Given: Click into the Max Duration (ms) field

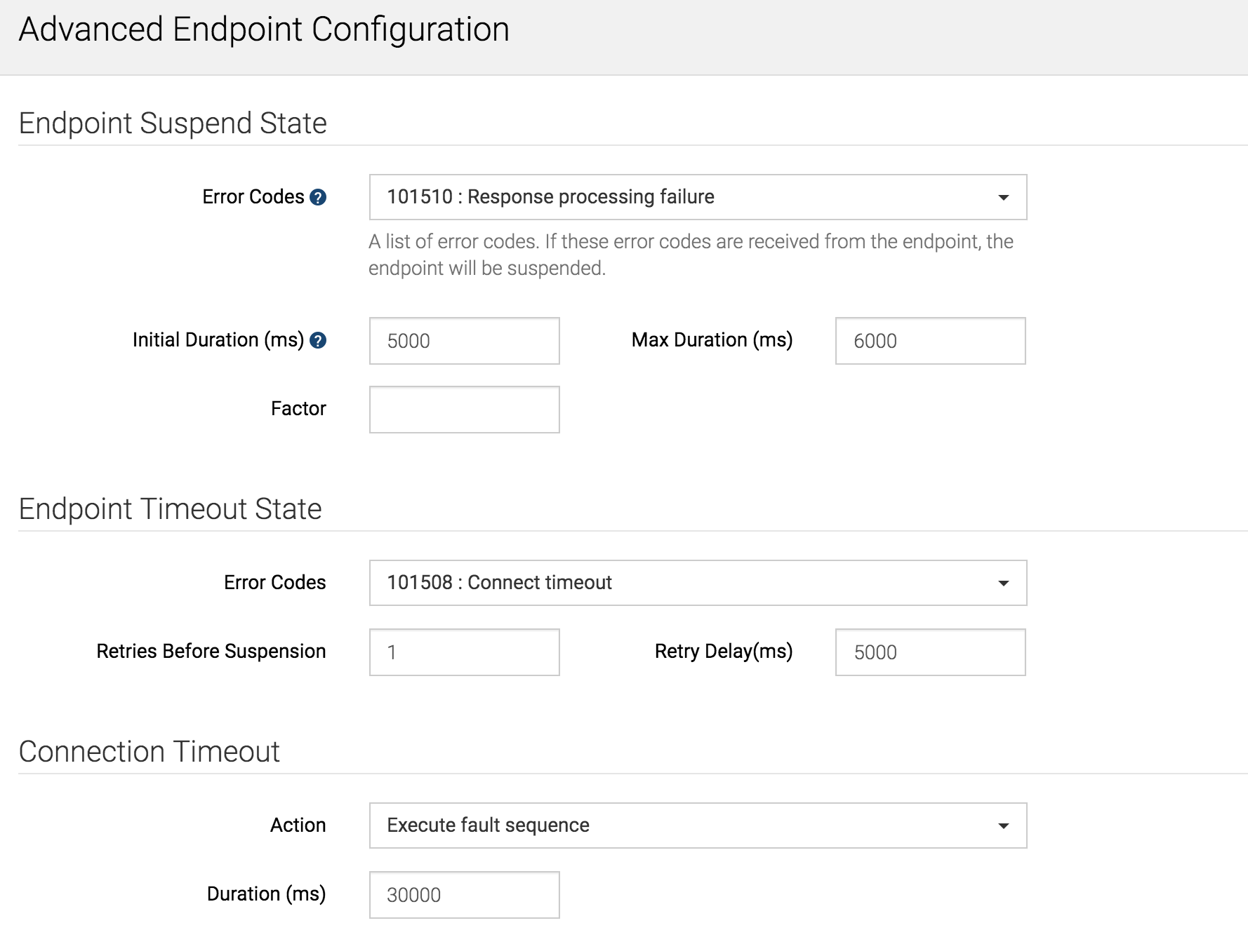Looking at the screenshot, I should coord(930,341).
